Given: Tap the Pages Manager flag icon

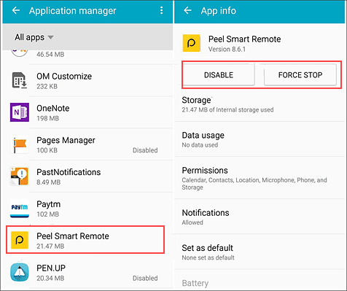Looking at the screenshot, I should [20, 144].
